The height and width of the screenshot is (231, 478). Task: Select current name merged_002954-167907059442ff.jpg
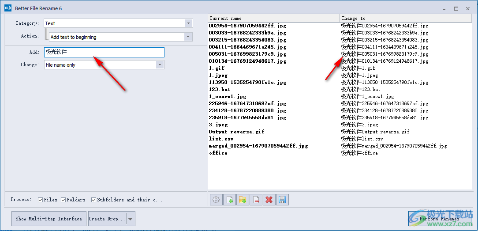tap(258, 146)
